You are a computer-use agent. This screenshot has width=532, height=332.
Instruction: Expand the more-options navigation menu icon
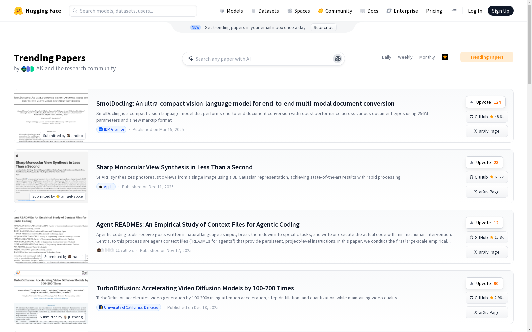click(453, 11)
